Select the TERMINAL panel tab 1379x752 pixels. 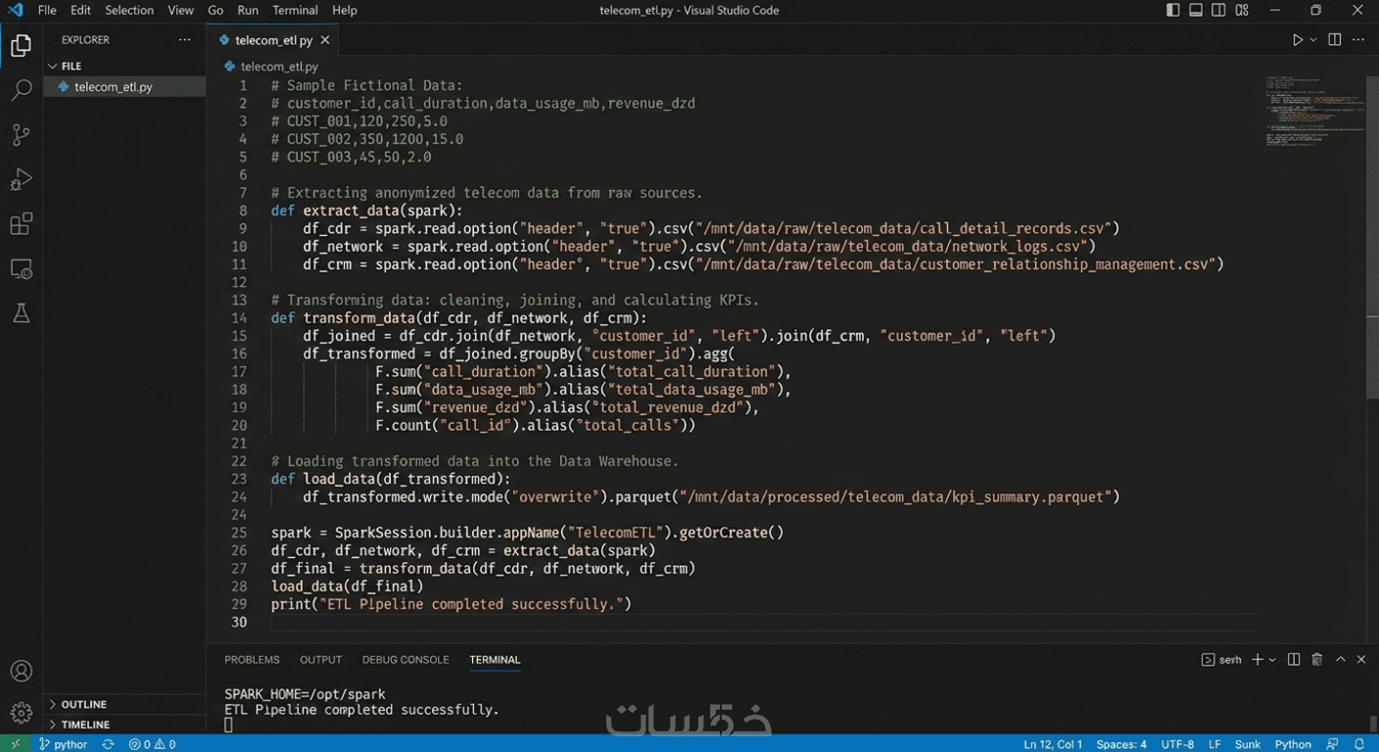(495, 660)
